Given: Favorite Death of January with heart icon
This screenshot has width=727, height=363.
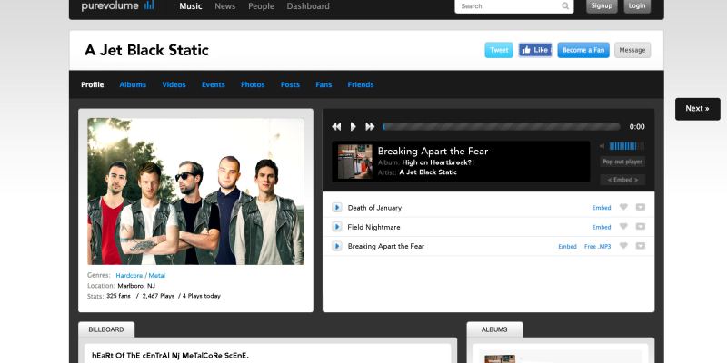Looking at the screenshot, I should click(623, 207).
